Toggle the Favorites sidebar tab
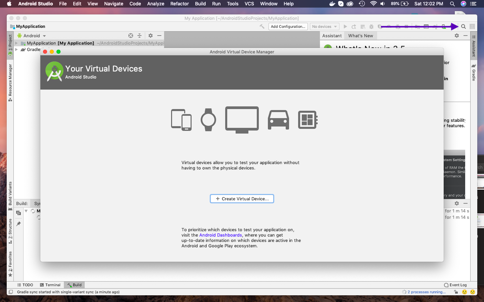 coord(10,264)
